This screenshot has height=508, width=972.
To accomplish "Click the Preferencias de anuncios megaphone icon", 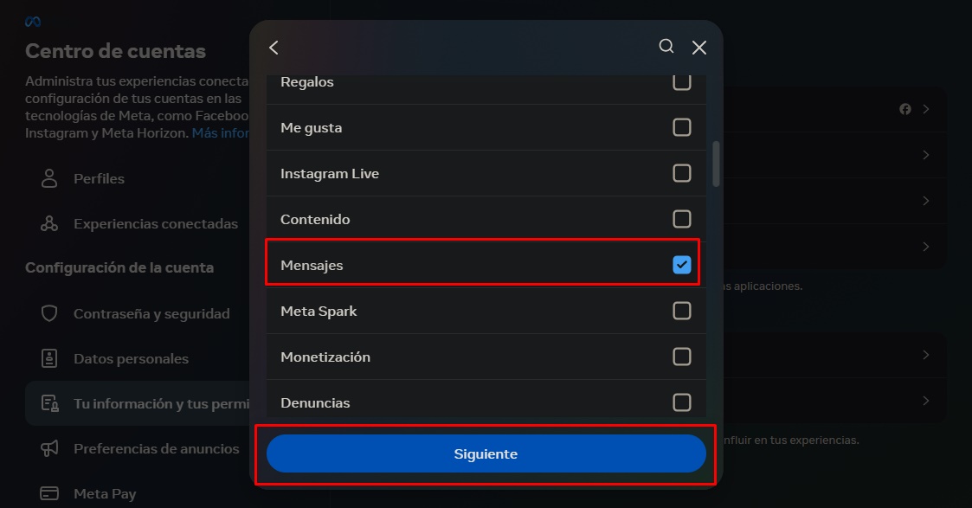I will click(49, 448).
